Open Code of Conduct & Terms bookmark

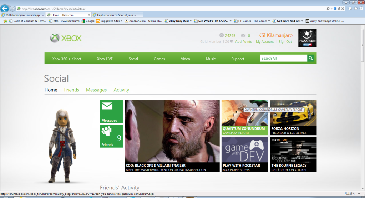[28, 21]
